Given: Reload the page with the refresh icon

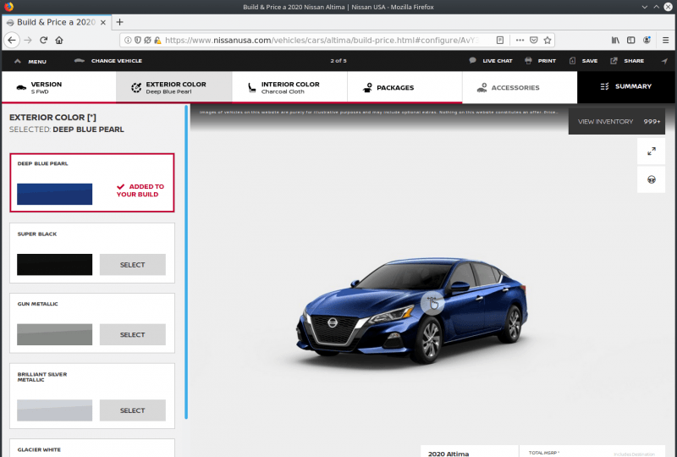Looking at the screenshot, I should click(x=44, y=40).
